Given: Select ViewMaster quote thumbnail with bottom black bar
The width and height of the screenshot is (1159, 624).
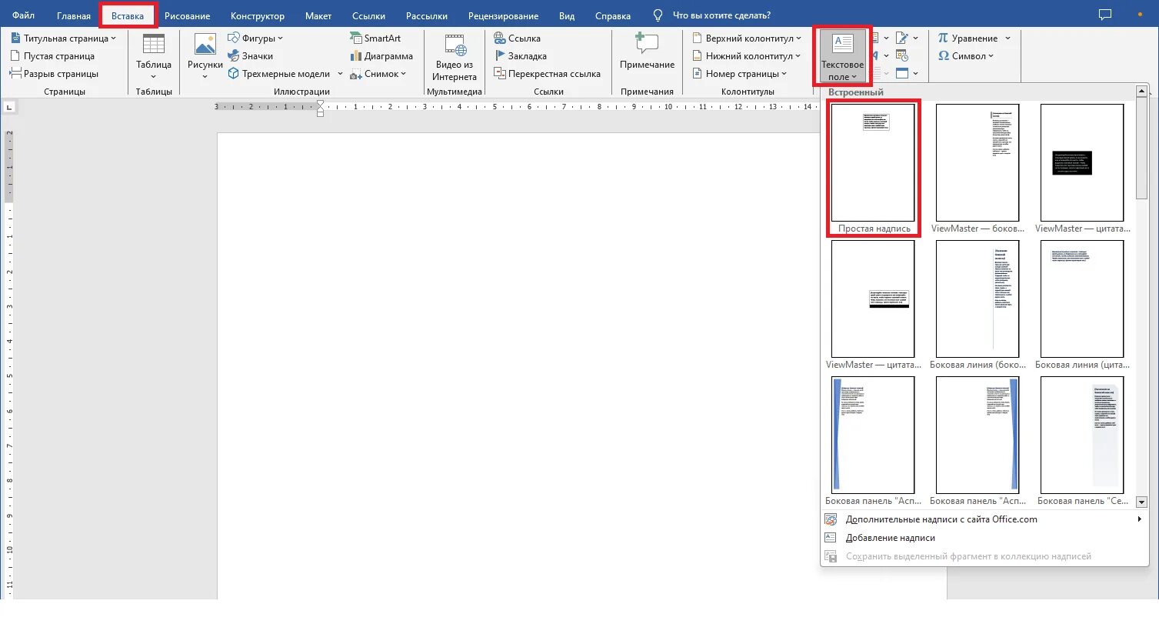Looking at the screenshot, I should [873, 299].
